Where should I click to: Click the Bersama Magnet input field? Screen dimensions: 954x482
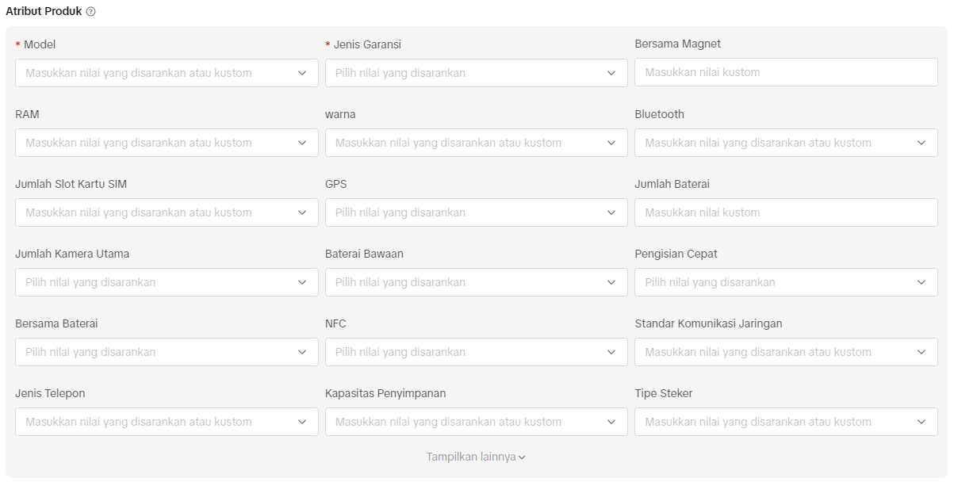785,72
